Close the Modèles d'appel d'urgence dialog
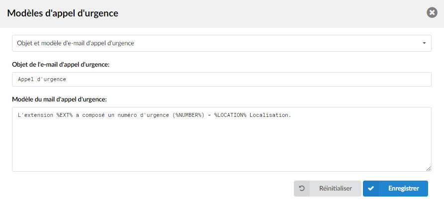The width and height of the screenshot is (444, 201). click(x=432, y=13)
